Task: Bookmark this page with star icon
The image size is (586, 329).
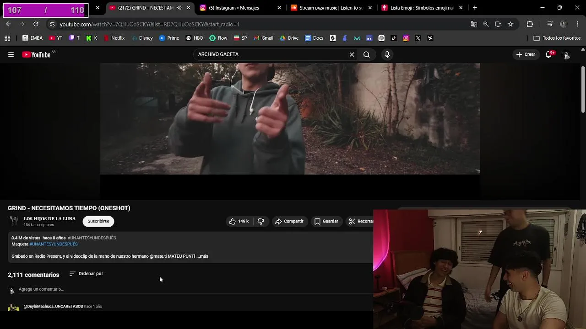Action: click(x=510, y=24)
